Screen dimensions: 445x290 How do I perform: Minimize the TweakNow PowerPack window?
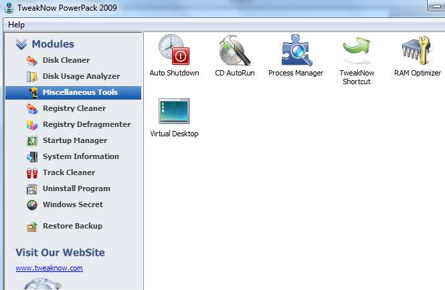pyautogui.click(x=436, y=6)
